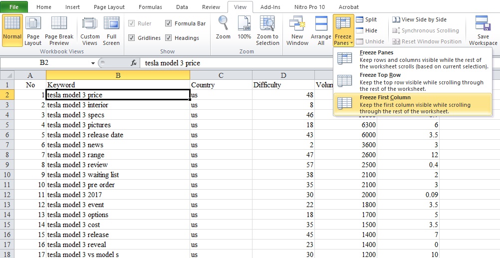
Task: Open the Acrobat ribbon tab
Action: pyautogui.click(x=348, y=6)
